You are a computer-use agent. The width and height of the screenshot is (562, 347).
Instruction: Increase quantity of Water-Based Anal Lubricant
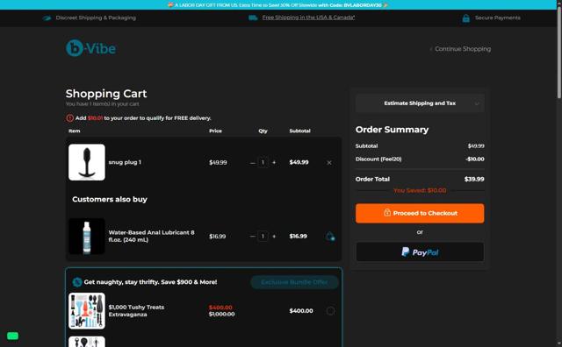point(274,236)
